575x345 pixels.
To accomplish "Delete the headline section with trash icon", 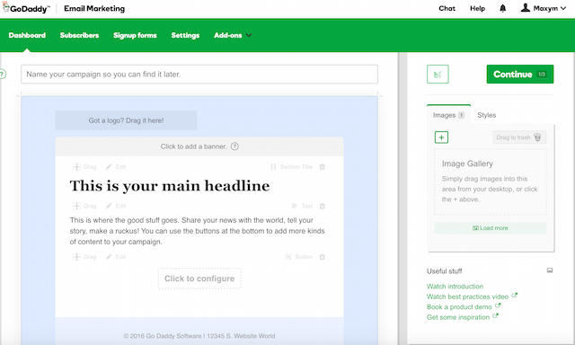I will (323, 167).
